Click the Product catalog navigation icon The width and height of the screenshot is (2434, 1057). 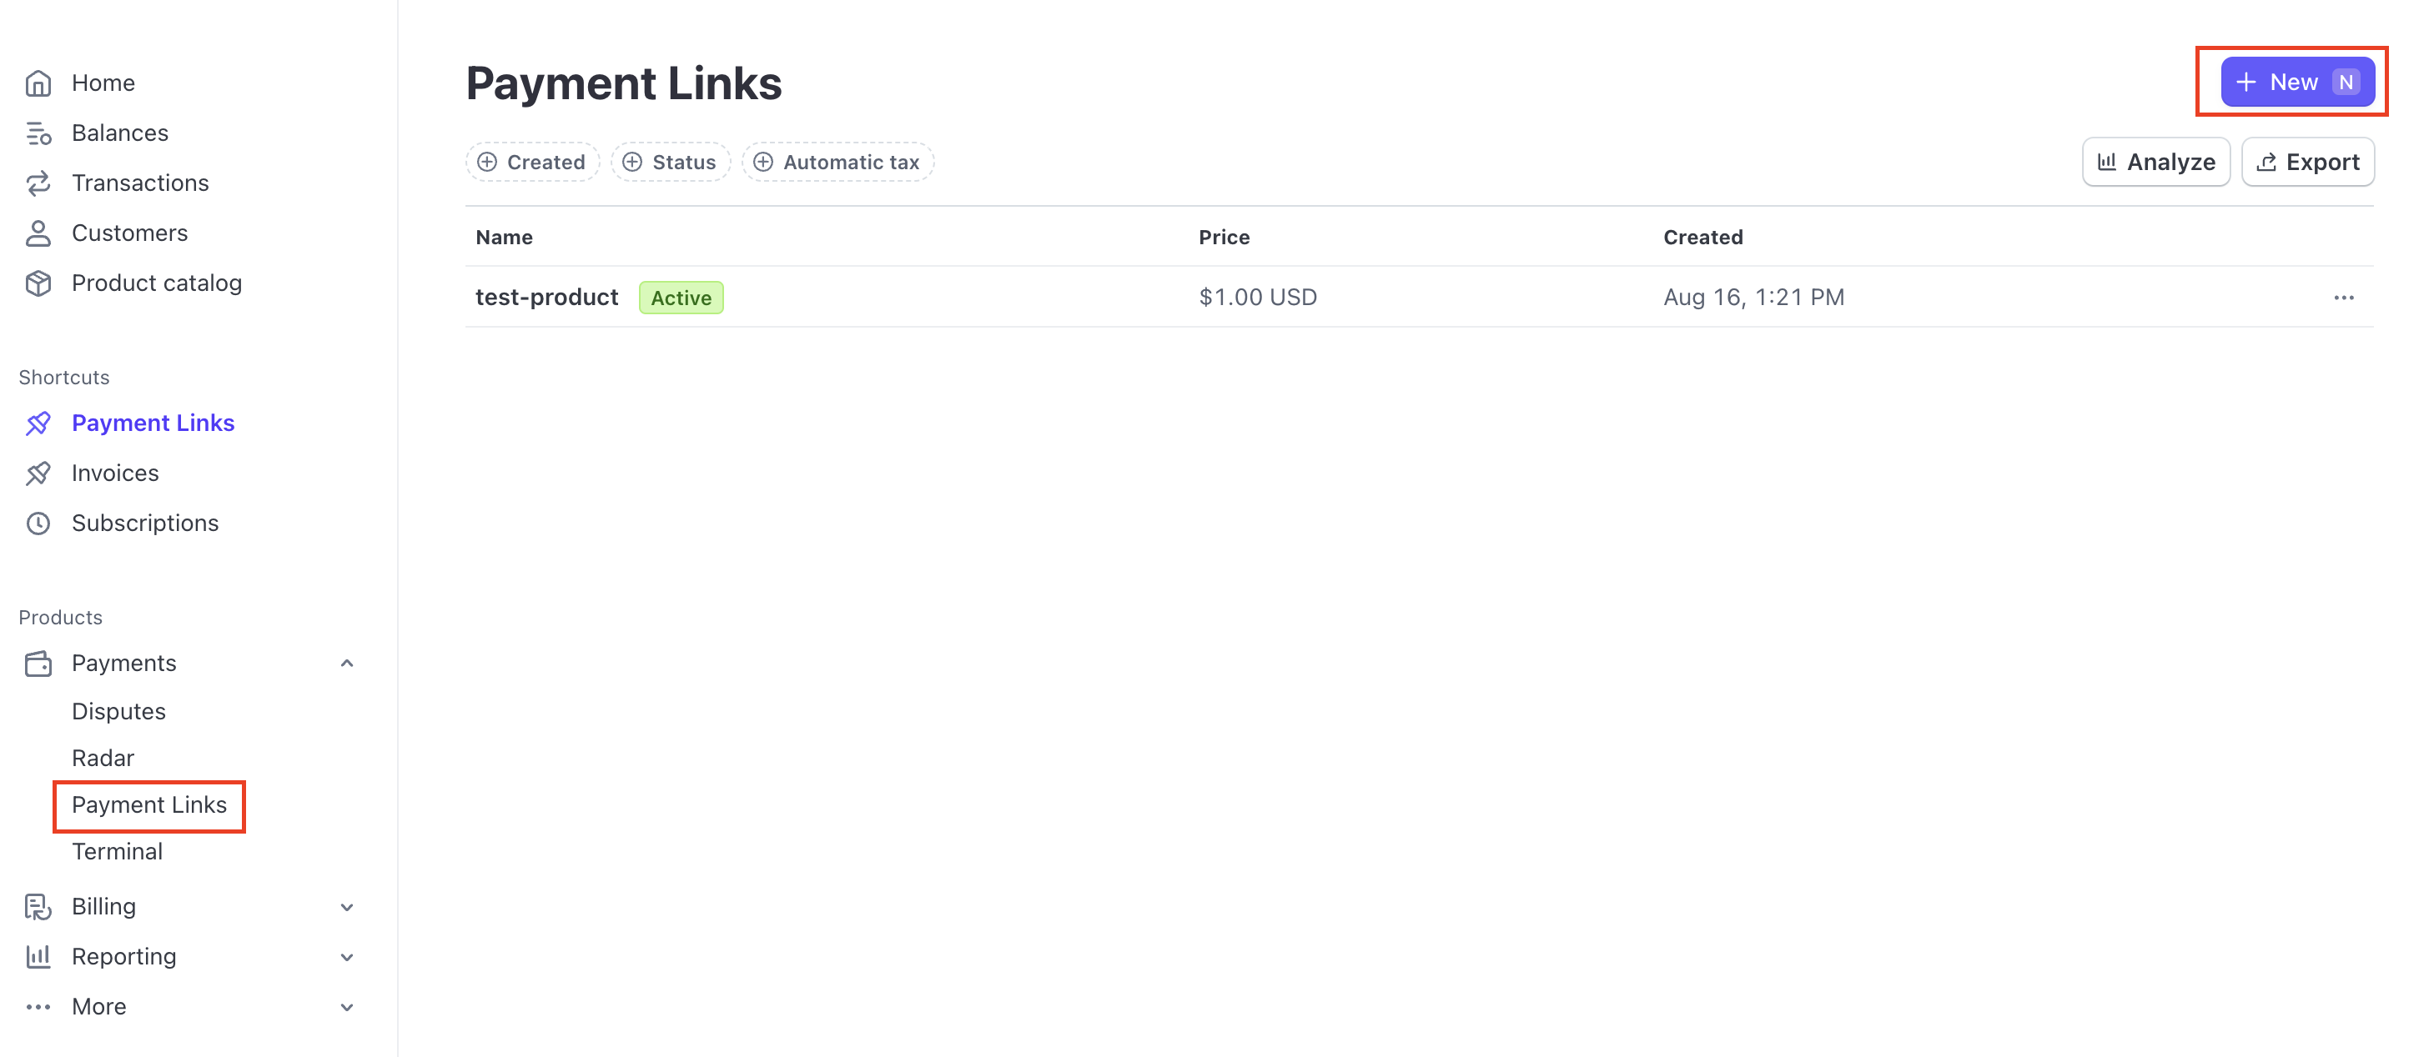(42, 283)
